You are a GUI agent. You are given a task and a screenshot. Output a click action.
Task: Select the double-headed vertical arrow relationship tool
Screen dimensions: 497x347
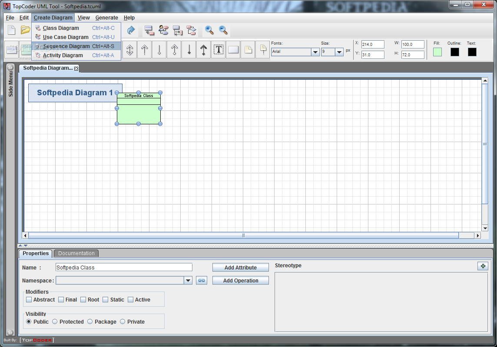point(129,50)
